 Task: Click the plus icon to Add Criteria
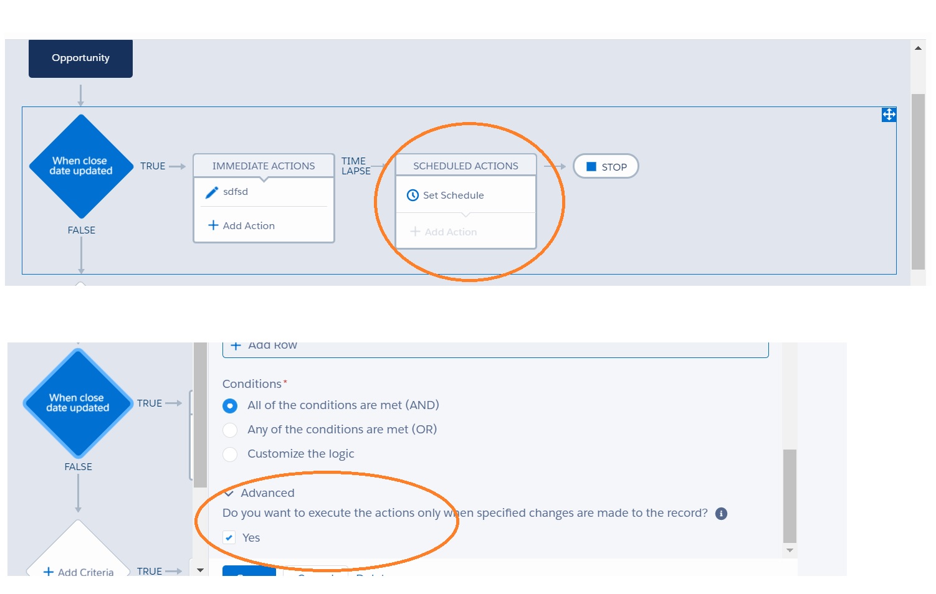pos(48,572)
